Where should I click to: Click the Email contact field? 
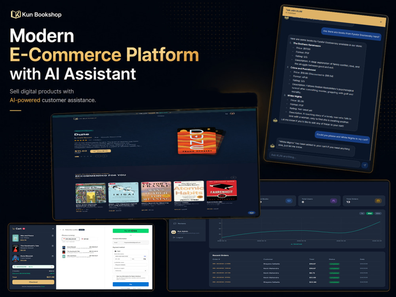131,242
